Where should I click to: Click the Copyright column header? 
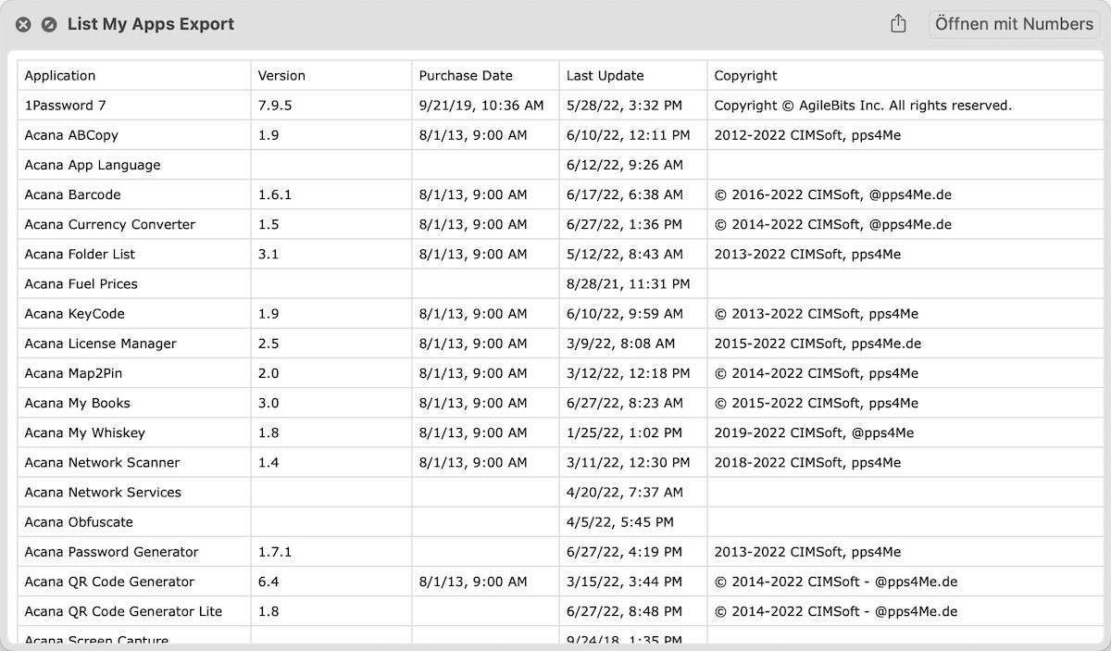point(905,76)
